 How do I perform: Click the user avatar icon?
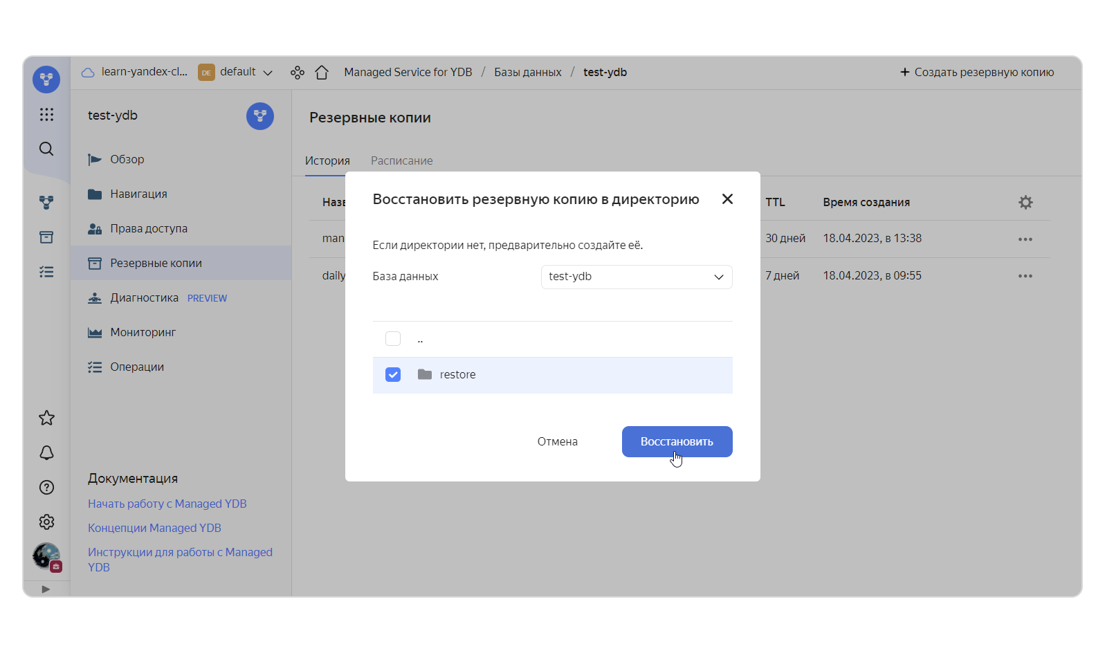tap(46, 556)
